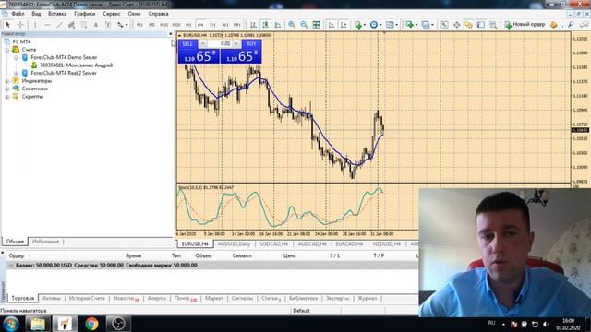This screenshot has height=332, width=591.
Task: Open the indicators list dropdown
Action: 360,25
